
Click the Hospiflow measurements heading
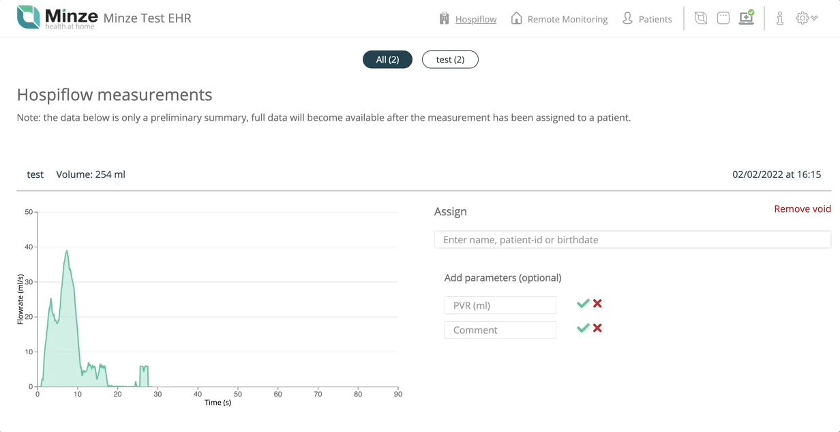pos(115,95)
